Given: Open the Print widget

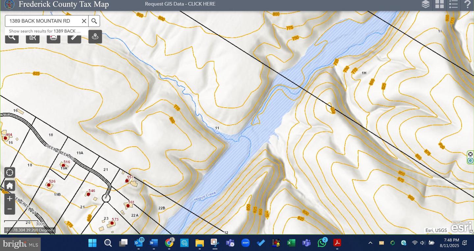Looking at the screenshot, I should pyautogui.click(x=53, y=37).
